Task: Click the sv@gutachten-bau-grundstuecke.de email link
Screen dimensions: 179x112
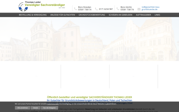Action: point(151,8)
